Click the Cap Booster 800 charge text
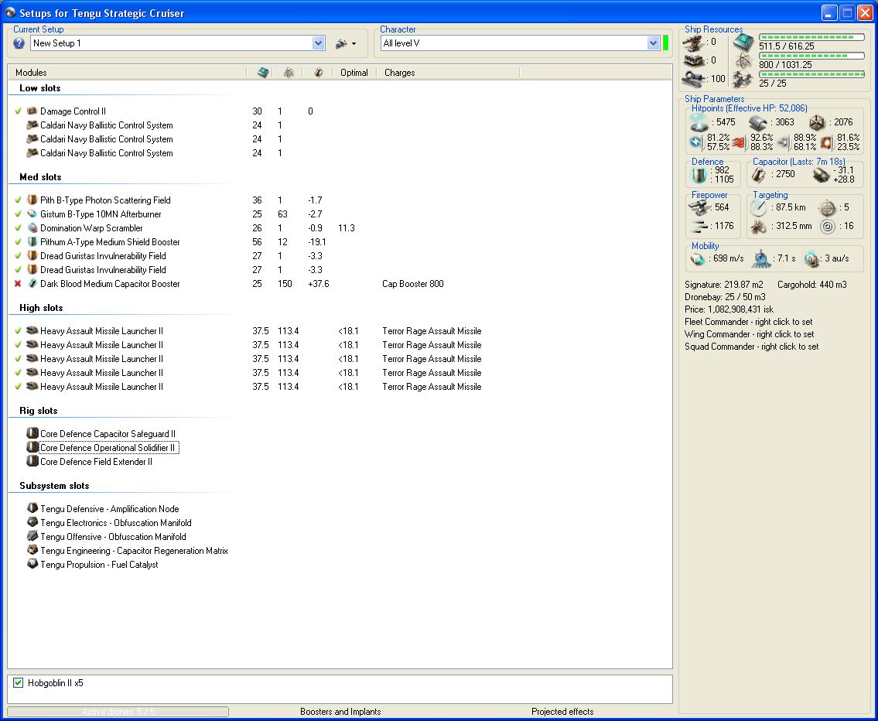Screen dimensions: 878x721 [x=412, y=284]
